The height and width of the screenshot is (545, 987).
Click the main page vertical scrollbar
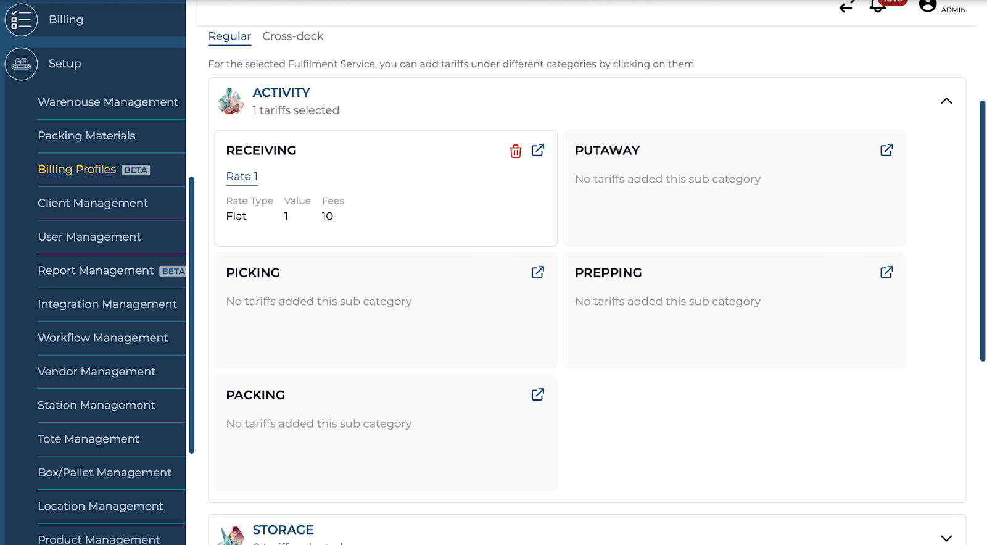pyautogui.click(x=983, y=231)
